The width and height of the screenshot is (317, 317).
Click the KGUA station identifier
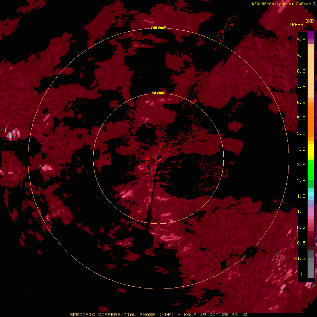[x=190, y=315]
